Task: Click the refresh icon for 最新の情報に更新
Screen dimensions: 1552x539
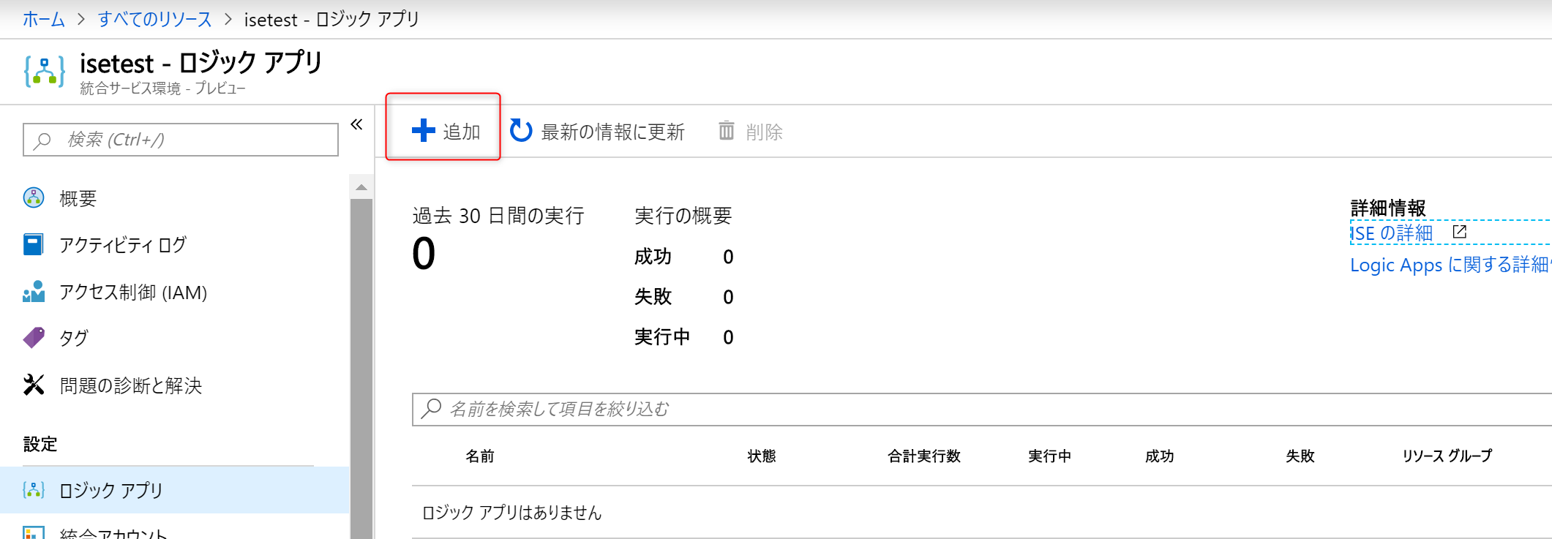Action: pos(521,131)
